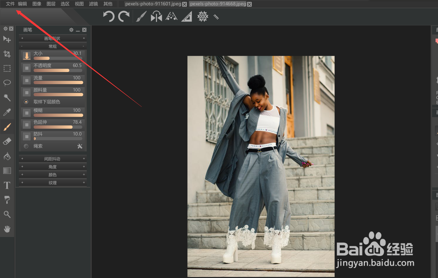Toggle pressure box for 颜料量
The width and height of the screenshot is (438, 278).
27,92
